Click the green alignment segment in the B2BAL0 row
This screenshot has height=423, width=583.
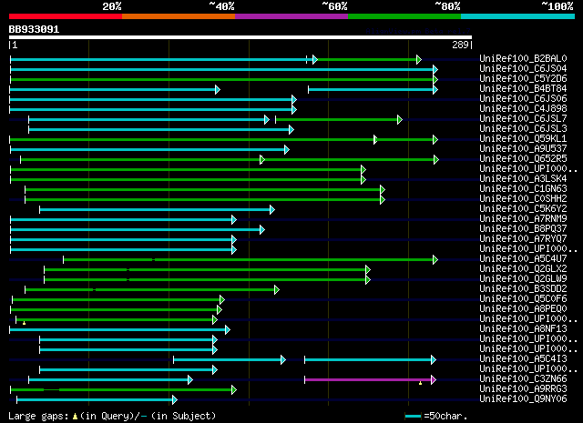coord(367,59)
